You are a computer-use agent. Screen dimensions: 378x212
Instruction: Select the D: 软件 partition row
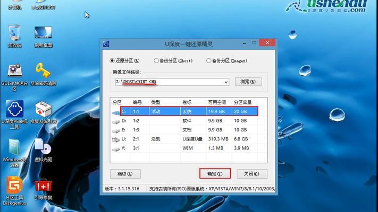[x=189, y=121]
